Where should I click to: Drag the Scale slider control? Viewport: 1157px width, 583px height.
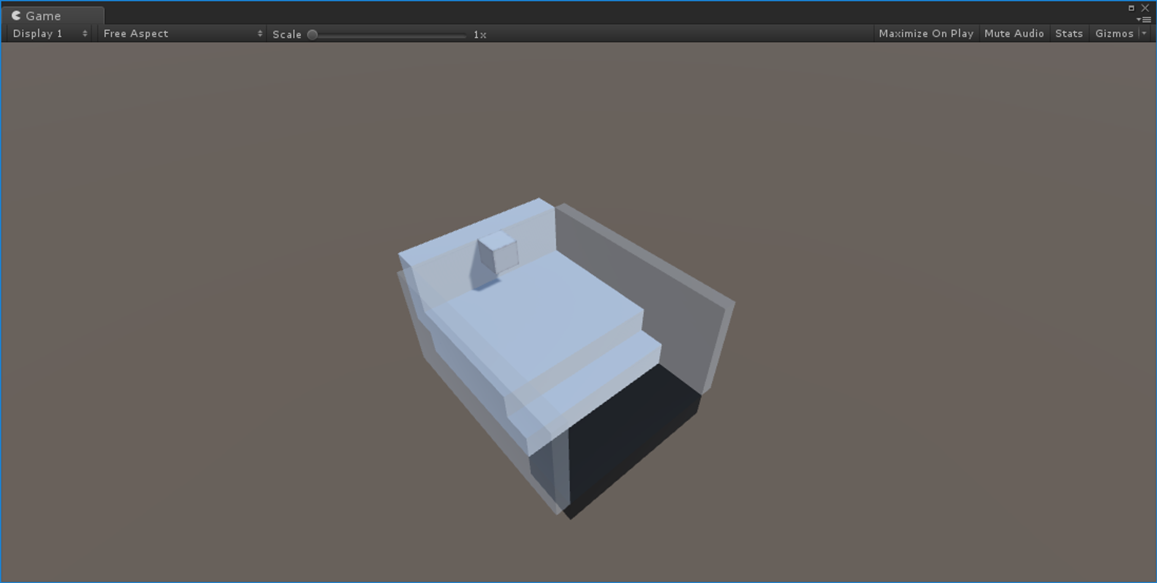(x=313, y=33)
